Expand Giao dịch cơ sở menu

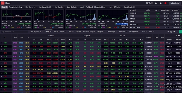coord(31,7)
